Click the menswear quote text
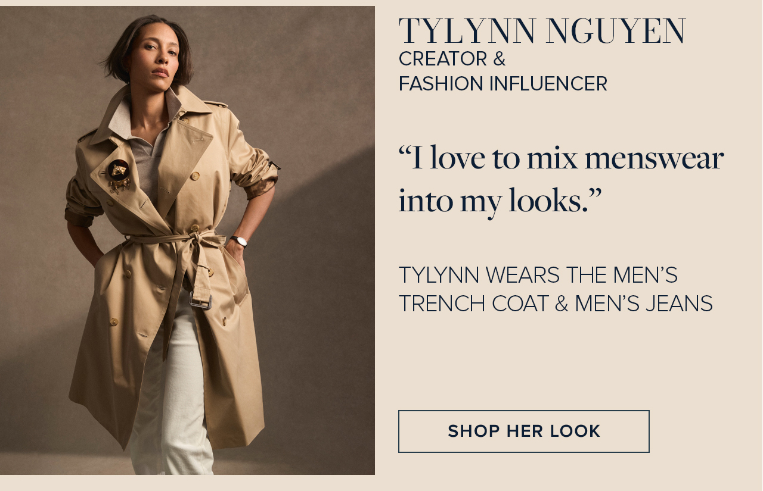Viewport: 763px width, 491px height. click(561, 179)
